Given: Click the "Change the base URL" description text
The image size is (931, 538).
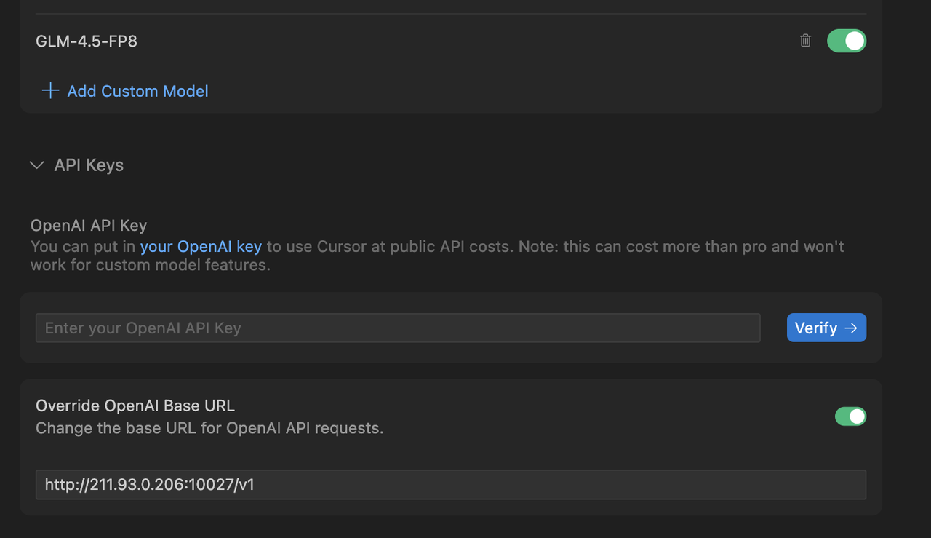Looking at the screenshot, I should coord(209,428).
